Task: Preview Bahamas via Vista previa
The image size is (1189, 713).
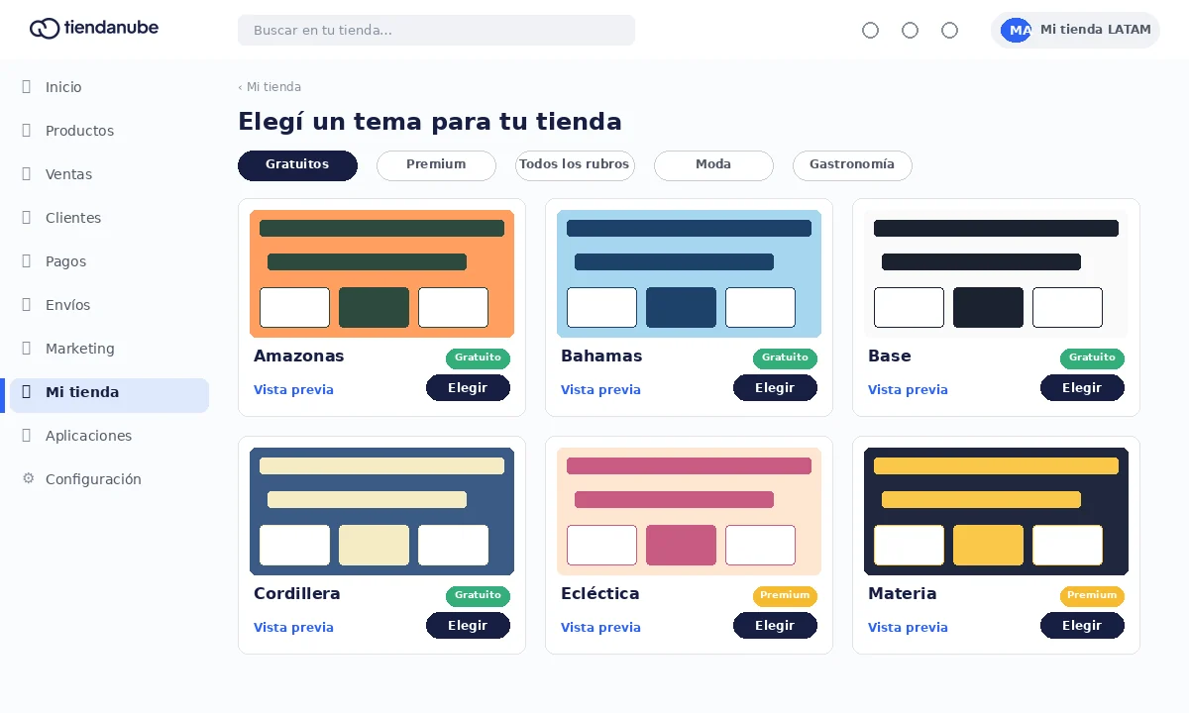Action: point(600,390)
